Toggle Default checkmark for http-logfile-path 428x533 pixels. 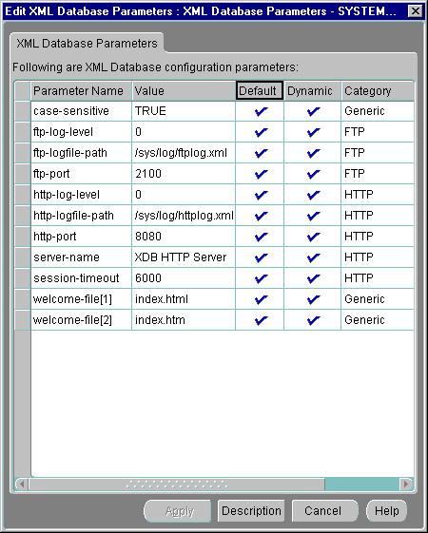coord(261,216)
